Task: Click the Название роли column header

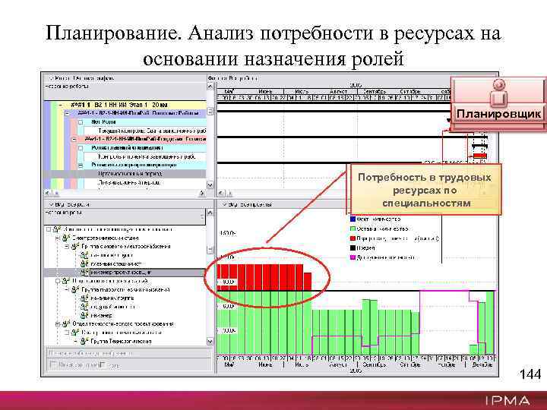Action: 125,217
